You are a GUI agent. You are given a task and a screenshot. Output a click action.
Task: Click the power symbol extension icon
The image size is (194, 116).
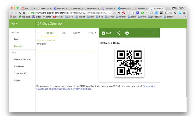click(175, 13)
